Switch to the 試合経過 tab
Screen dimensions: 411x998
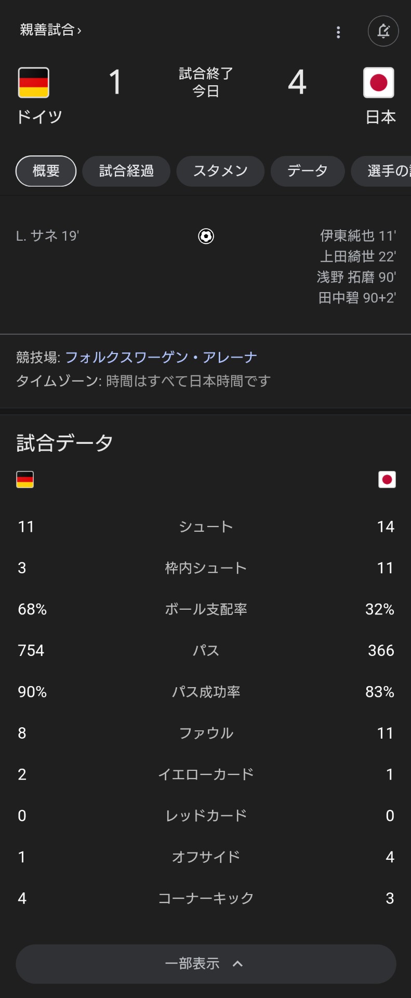click(x=126, y=171)
